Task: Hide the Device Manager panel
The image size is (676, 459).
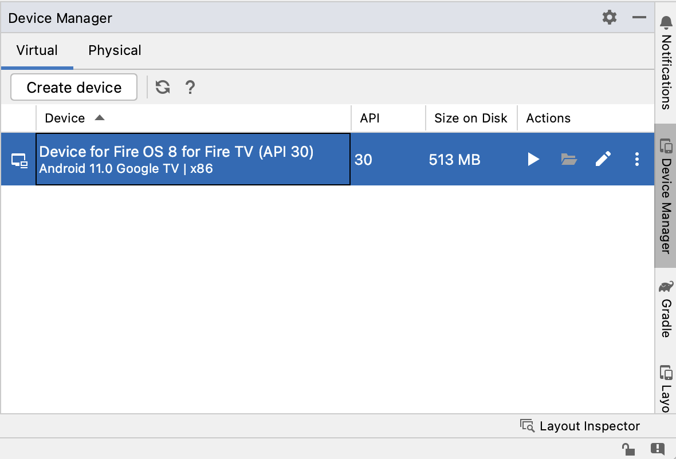Action: (x=639, y=18)
